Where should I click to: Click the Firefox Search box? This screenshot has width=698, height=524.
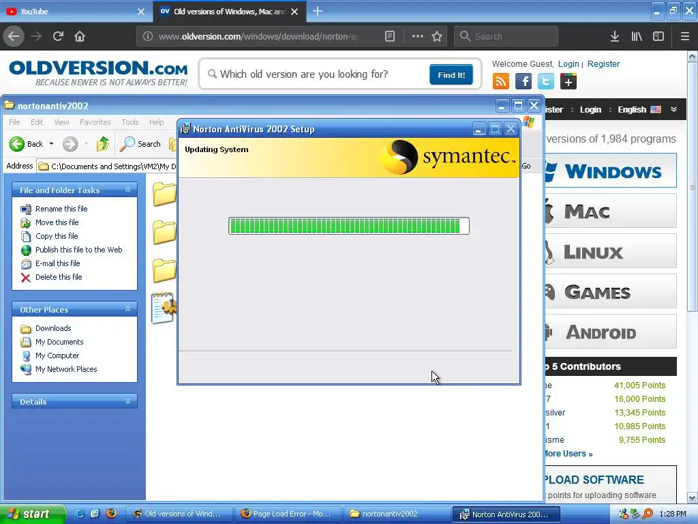506,36
